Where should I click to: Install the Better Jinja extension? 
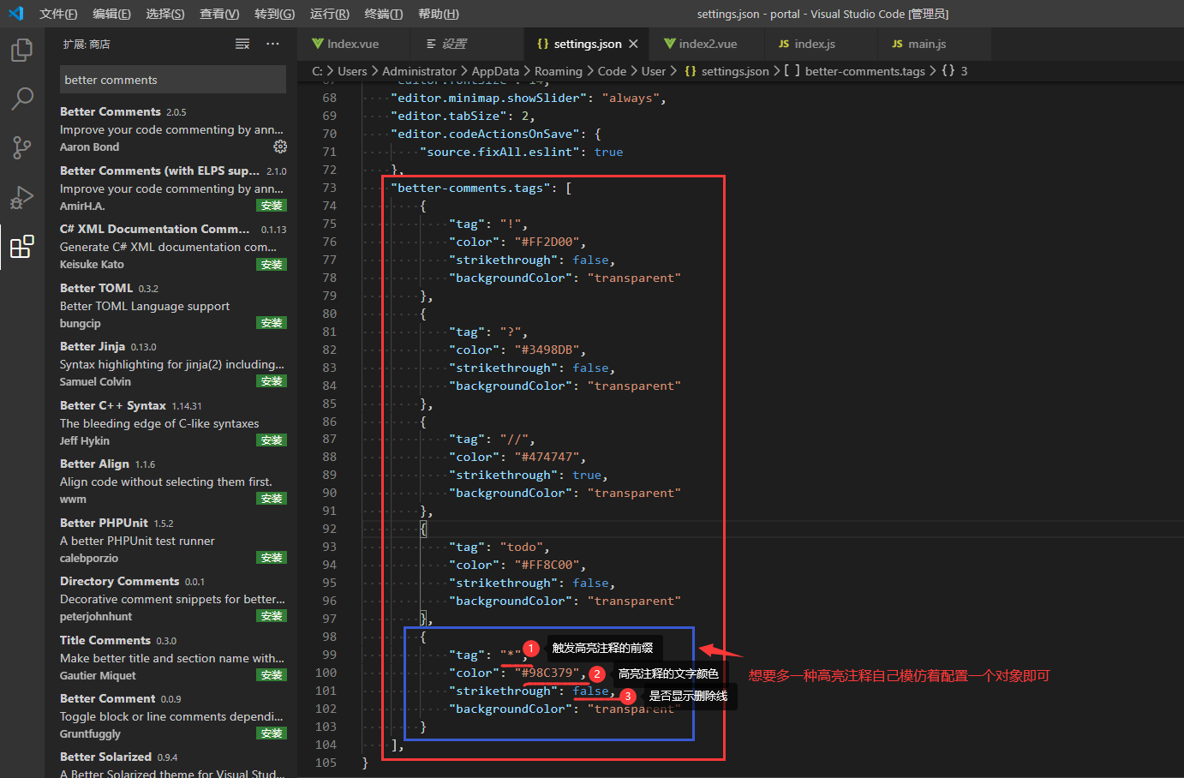(272, 380)
